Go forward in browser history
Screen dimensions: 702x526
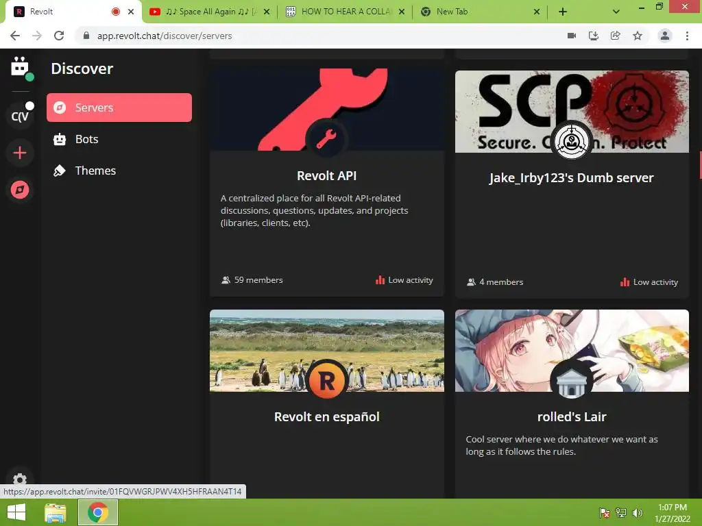37,36
